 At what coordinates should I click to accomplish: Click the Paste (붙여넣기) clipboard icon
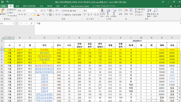pos(3,11)
